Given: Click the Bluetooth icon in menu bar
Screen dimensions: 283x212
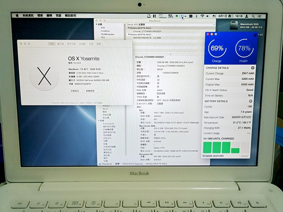Looking at the screenshot, I should point(197,16).
